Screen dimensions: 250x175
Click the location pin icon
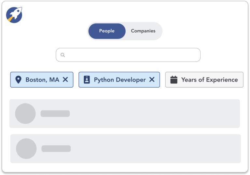(19, 80)
